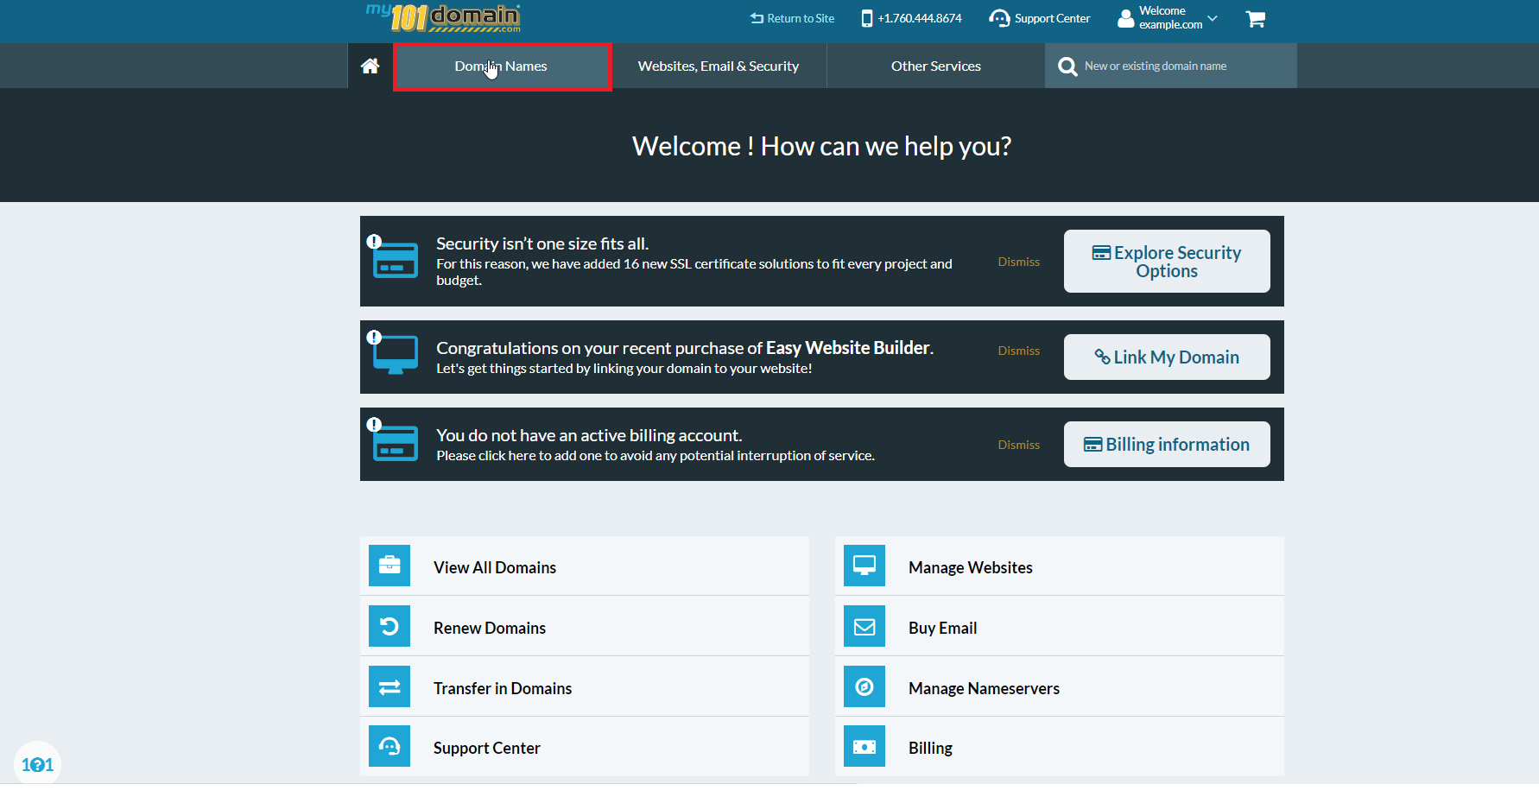Open the Other Services tab
Viewport: 1539px width, 803px height.
(x=935, y=65)
